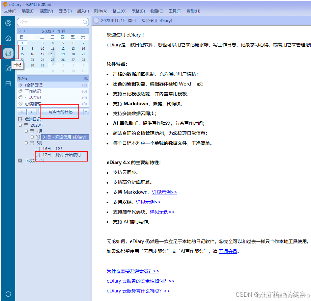
Task: Open the 插入(I) menu
Action: (x=83, y=11)
